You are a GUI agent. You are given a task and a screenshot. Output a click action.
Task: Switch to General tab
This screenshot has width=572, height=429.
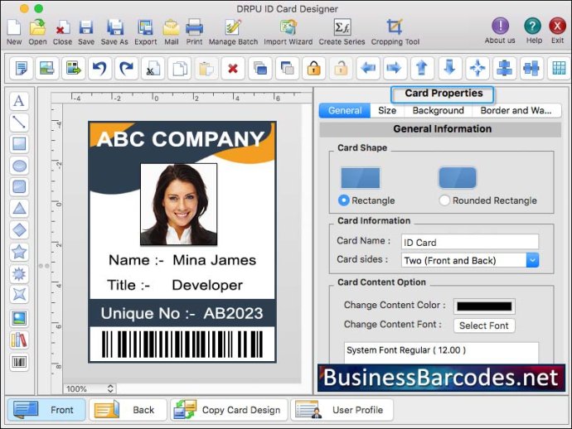coord(345,110)
